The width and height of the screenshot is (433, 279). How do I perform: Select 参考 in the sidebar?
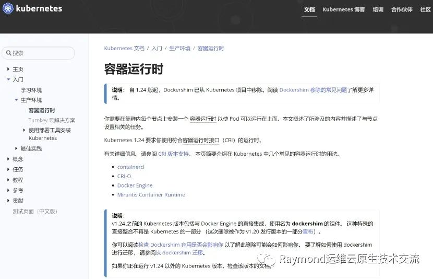(18, 190)
